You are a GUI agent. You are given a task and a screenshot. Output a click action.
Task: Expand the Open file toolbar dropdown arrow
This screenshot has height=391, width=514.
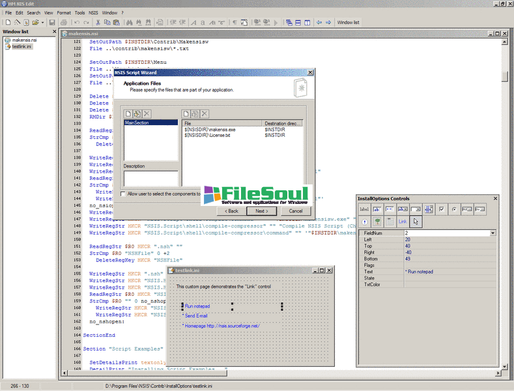tap(42, 23)
